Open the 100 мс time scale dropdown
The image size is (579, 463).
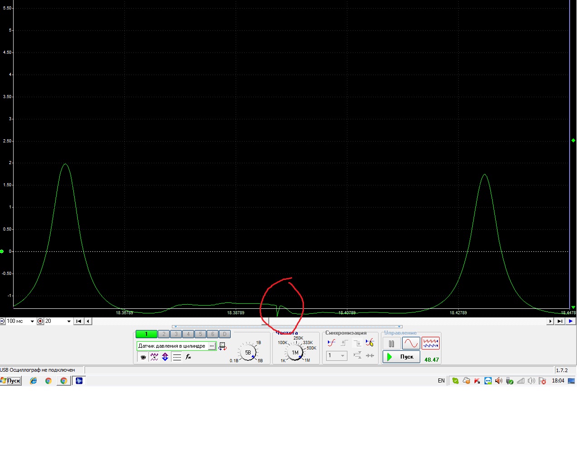tap(32, 321)
